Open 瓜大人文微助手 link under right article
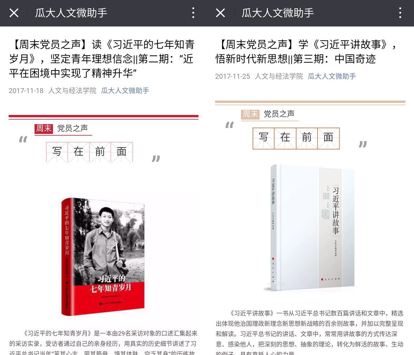414x355 pixels. point(332,76)
